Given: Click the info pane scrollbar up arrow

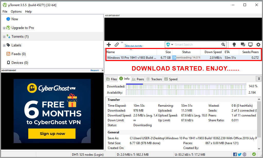Looking at the screenshot, I should click(x=259, y=100).
